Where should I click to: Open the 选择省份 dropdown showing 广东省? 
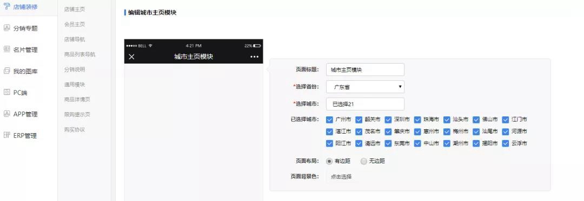tap(365, 87)
